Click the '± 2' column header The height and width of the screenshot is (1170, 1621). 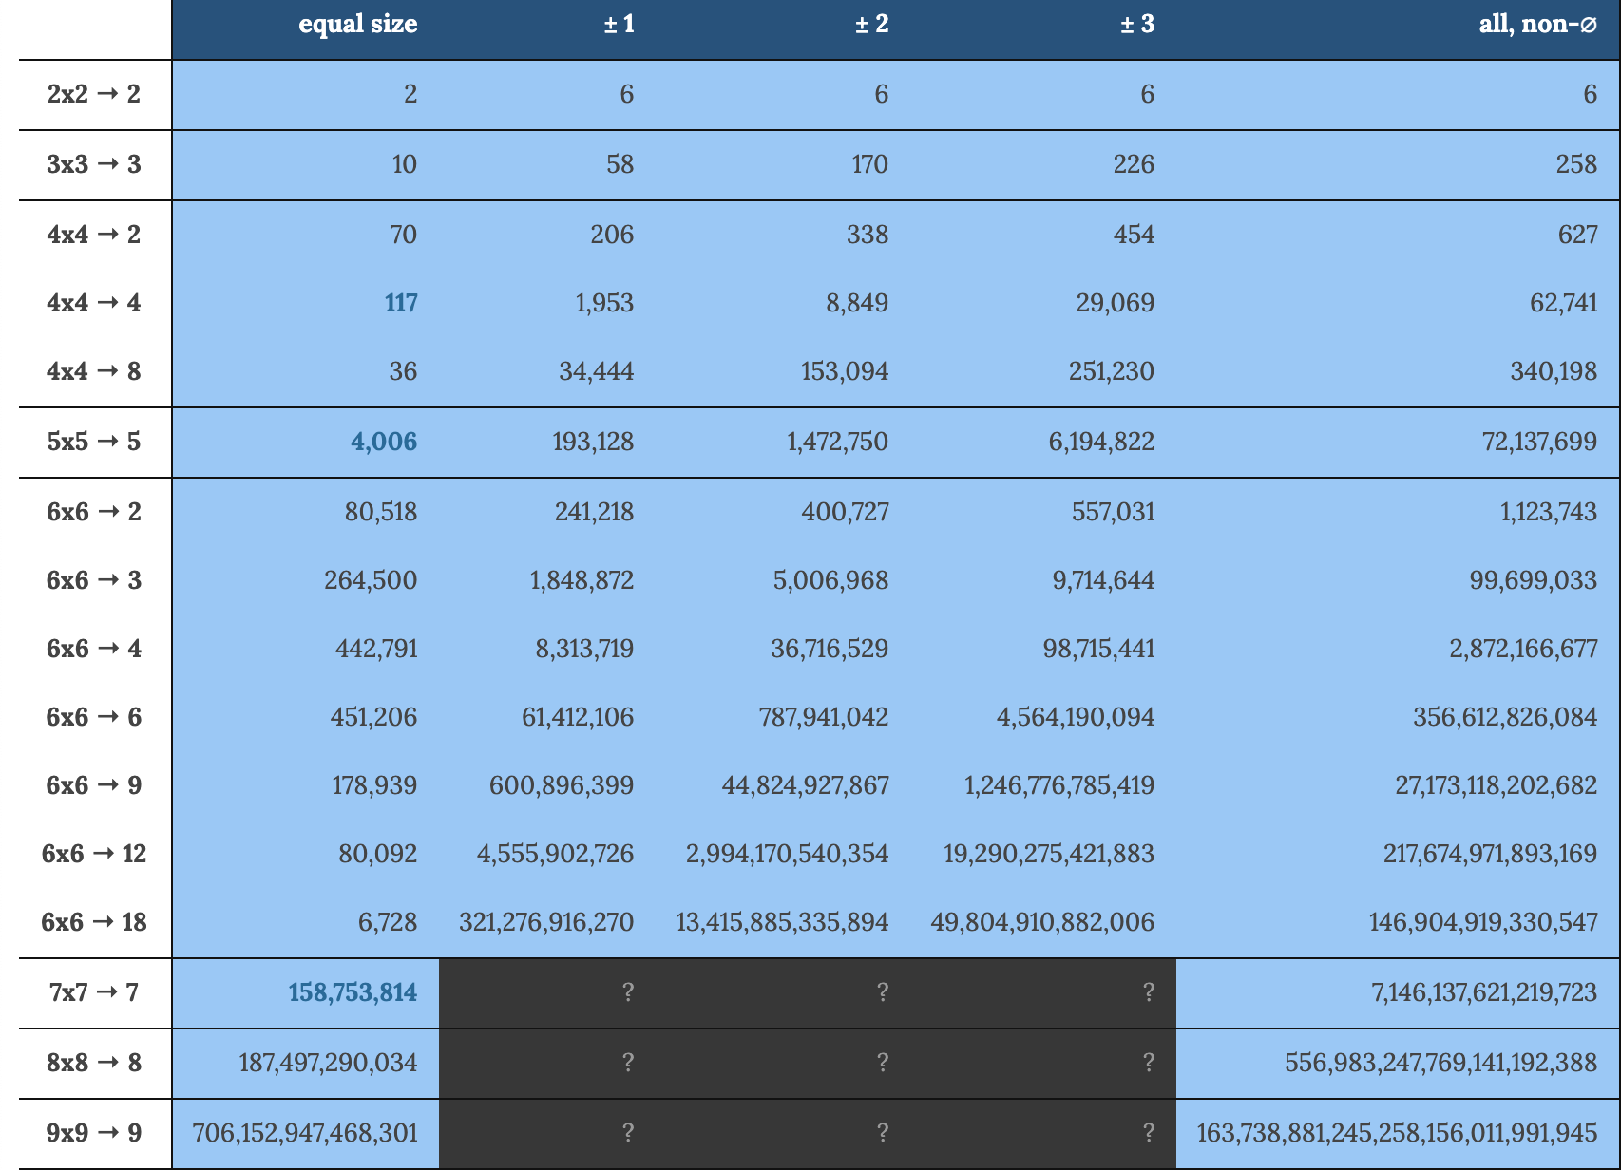click(x=872, y=24)
